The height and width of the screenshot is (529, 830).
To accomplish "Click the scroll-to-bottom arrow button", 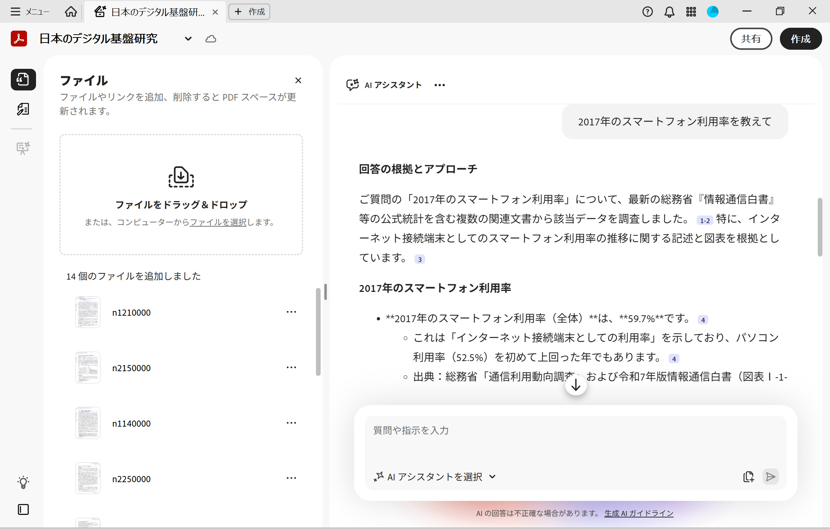I will (x=576, y=385).
